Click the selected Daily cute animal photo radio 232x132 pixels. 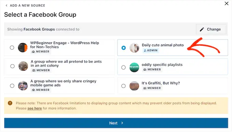[x=124, y=48]
